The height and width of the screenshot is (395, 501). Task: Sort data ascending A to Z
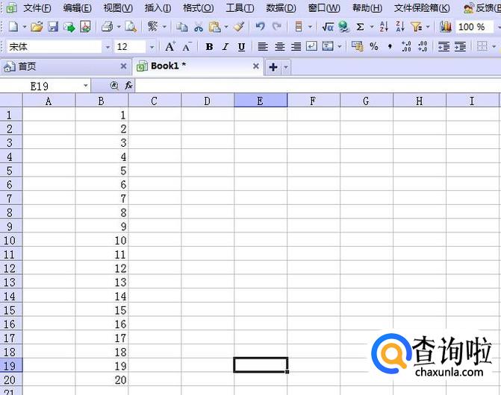tap(384, 27)
